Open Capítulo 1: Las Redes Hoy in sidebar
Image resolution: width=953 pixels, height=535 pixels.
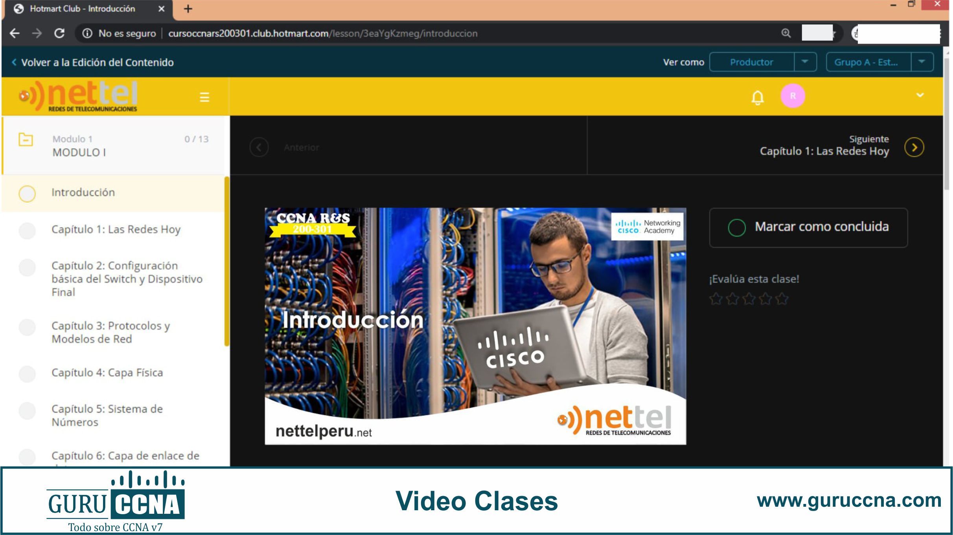(116, 229)
